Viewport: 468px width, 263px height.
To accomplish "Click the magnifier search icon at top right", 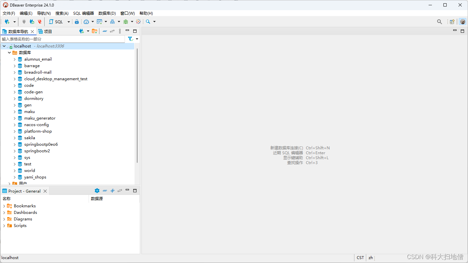I will (439, 22).
